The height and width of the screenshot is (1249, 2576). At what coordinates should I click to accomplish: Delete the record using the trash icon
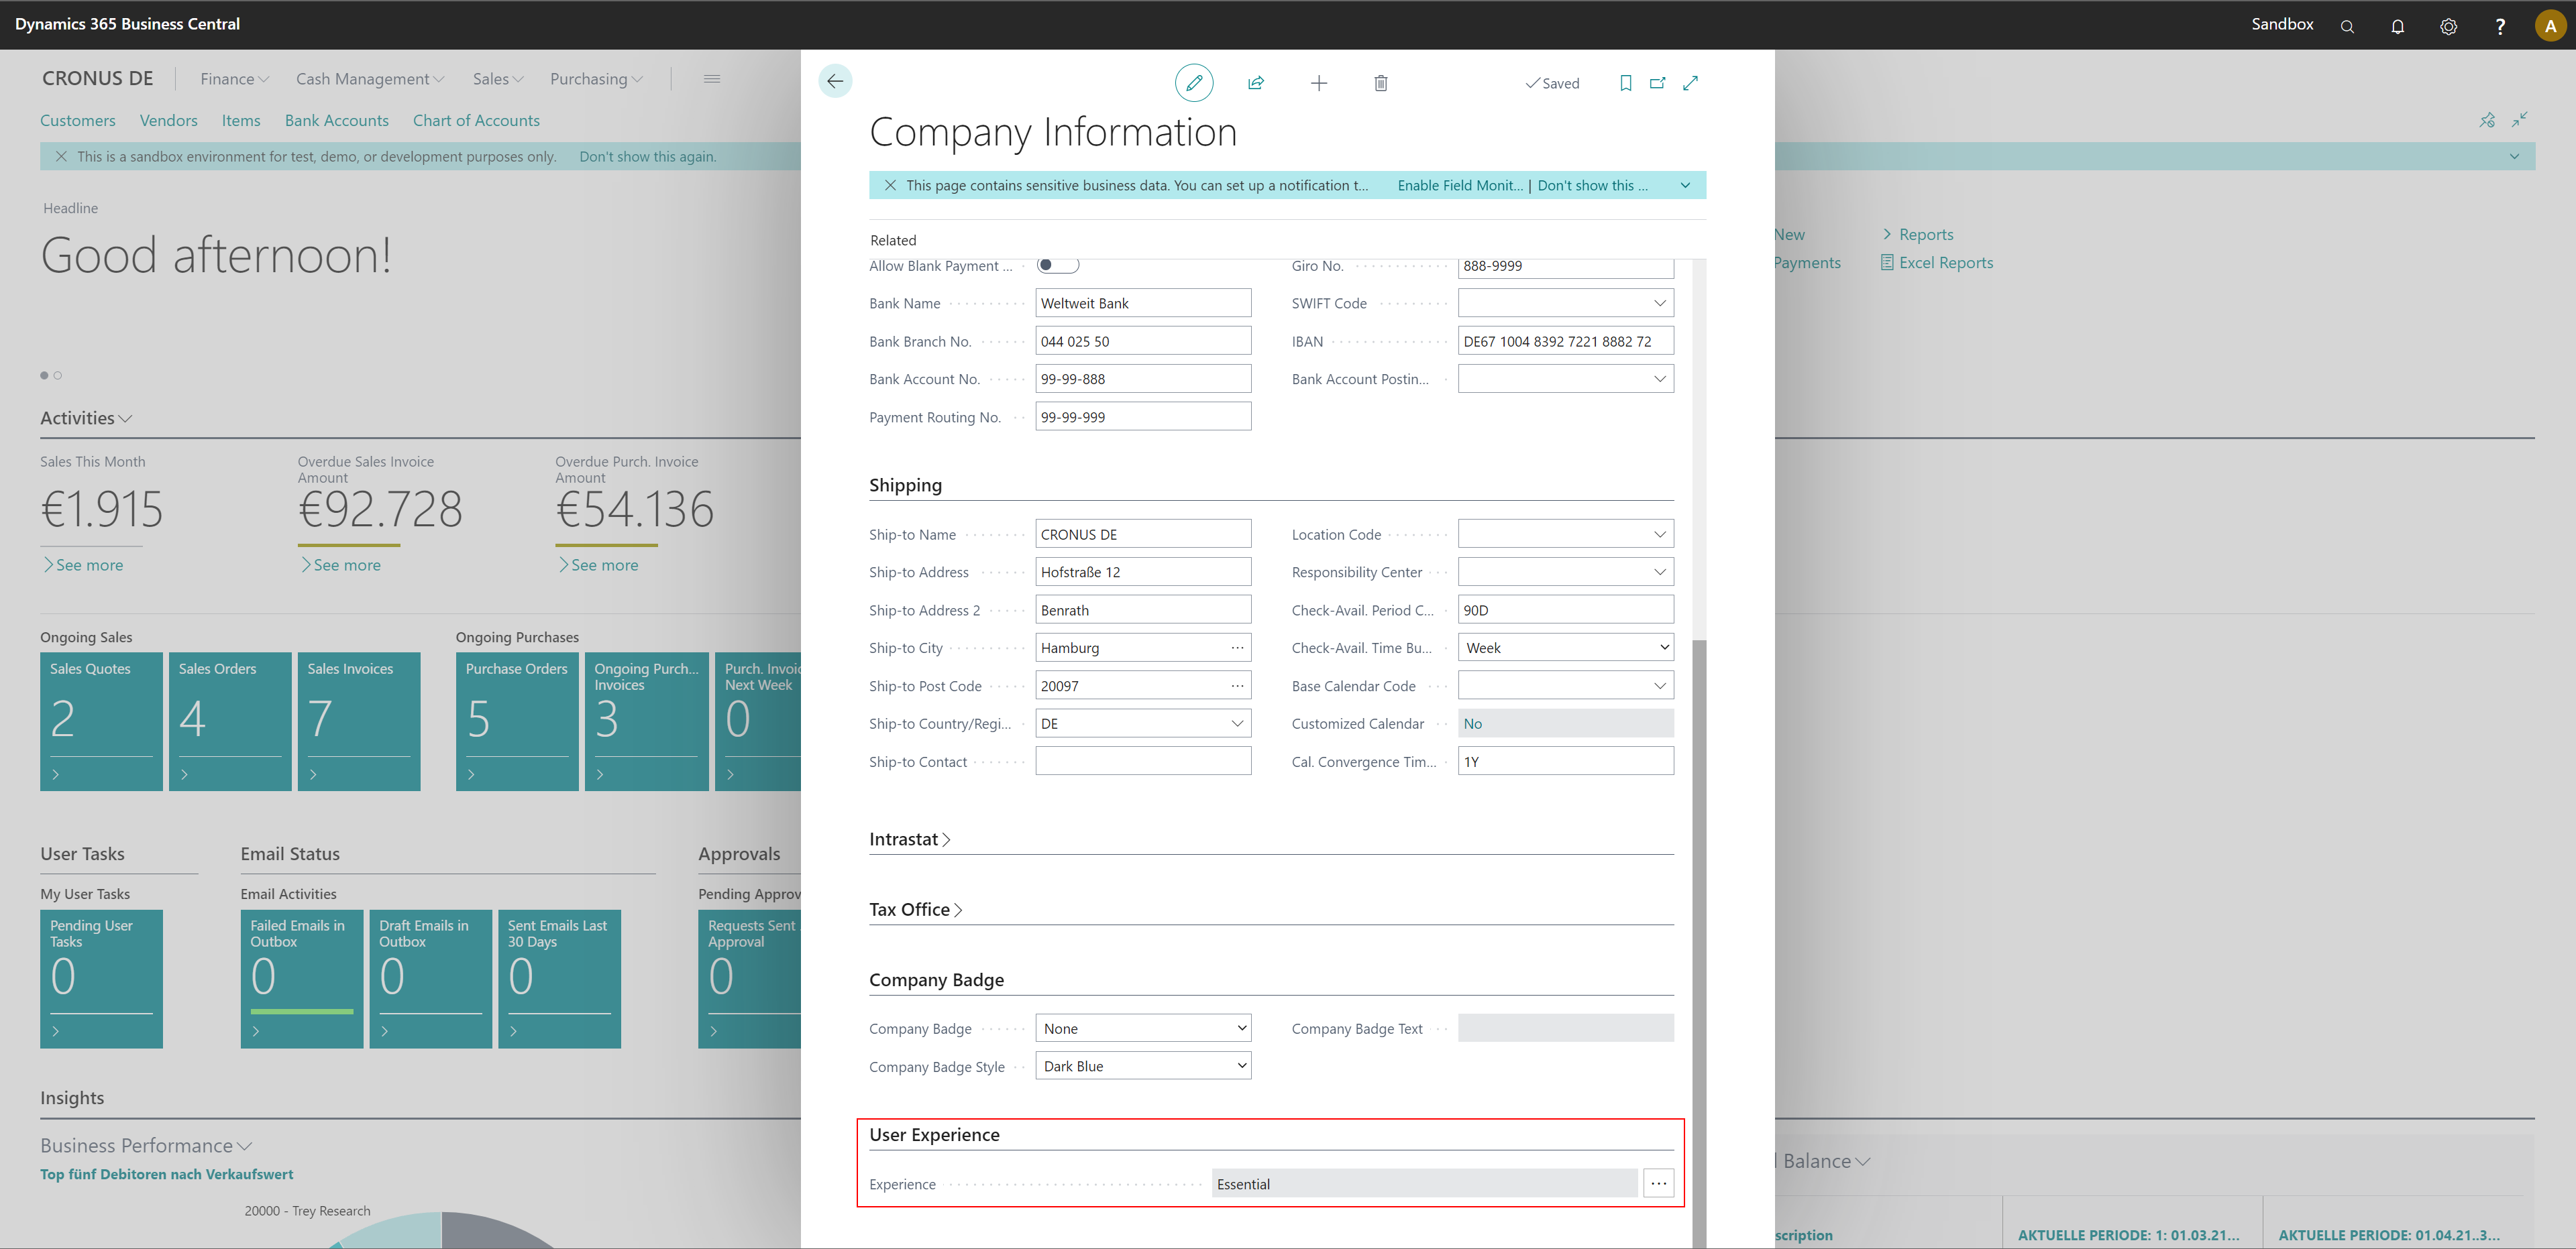pos(1381,83)
